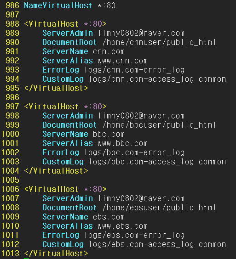This screenshot has height=259, width=236.
Task: Click ServerAdmin keyword on line 1007
Action: click(68, 198)
